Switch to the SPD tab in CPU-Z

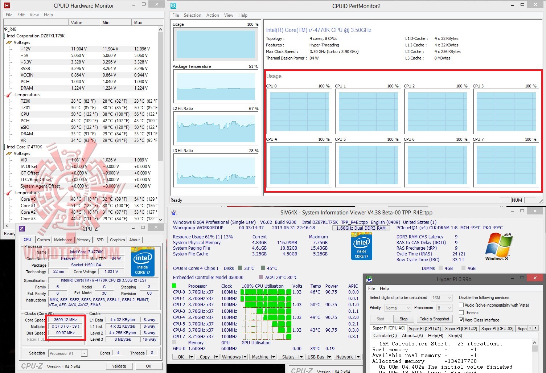click(100, 240)
